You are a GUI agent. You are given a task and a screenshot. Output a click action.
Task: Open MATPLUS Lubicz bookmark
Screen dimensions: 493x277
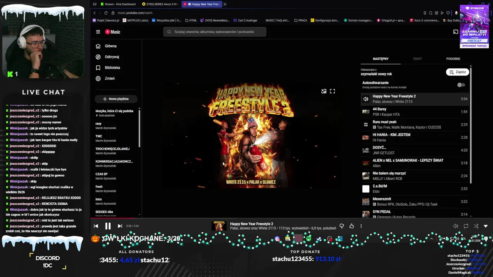(x=136, y=20)
